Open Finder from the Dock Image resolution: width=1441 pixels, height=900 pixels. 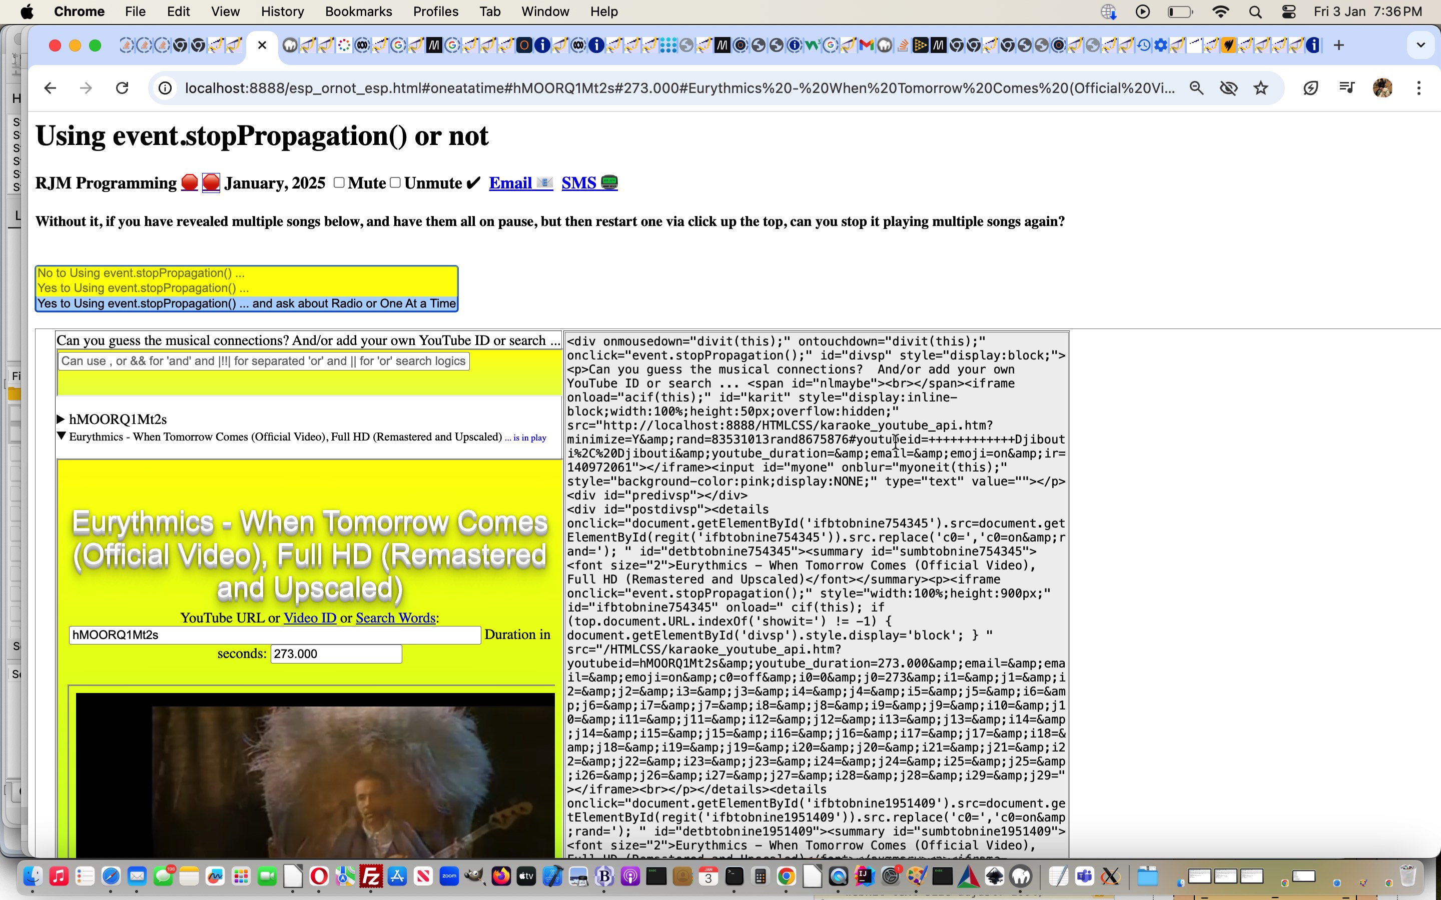pyautogui.click(x=33, y=876)
